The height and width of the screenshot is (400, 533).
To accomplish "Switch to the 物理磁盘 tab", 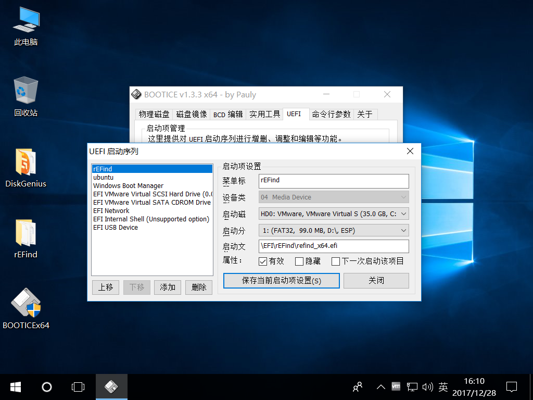I will coord(154,114).
